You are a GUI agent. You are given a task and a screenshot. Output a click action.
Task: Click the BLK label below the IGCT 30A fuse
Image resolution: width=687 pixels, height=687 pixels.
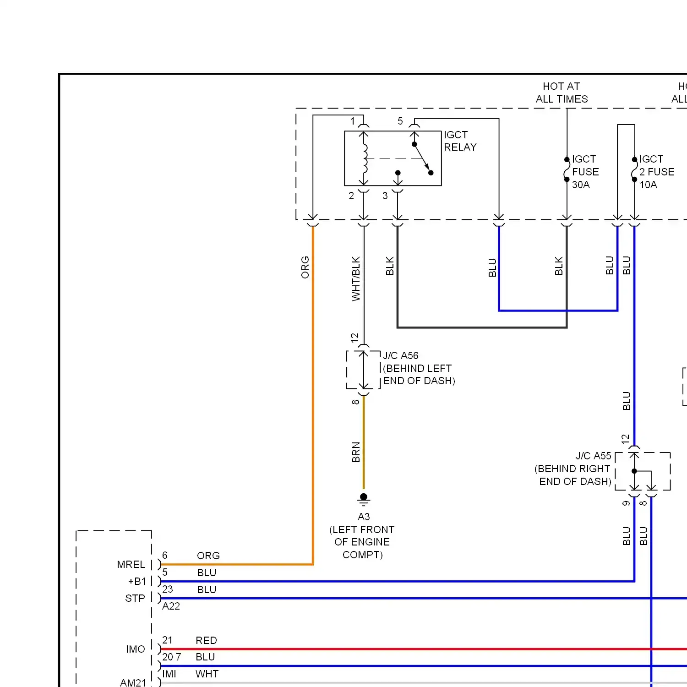559,266
